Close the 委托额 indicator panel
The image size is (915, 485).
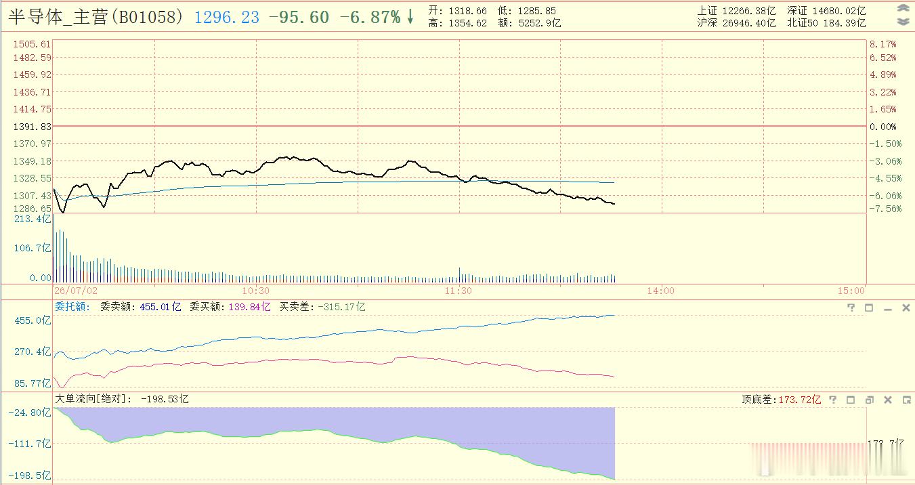point(906,308)
